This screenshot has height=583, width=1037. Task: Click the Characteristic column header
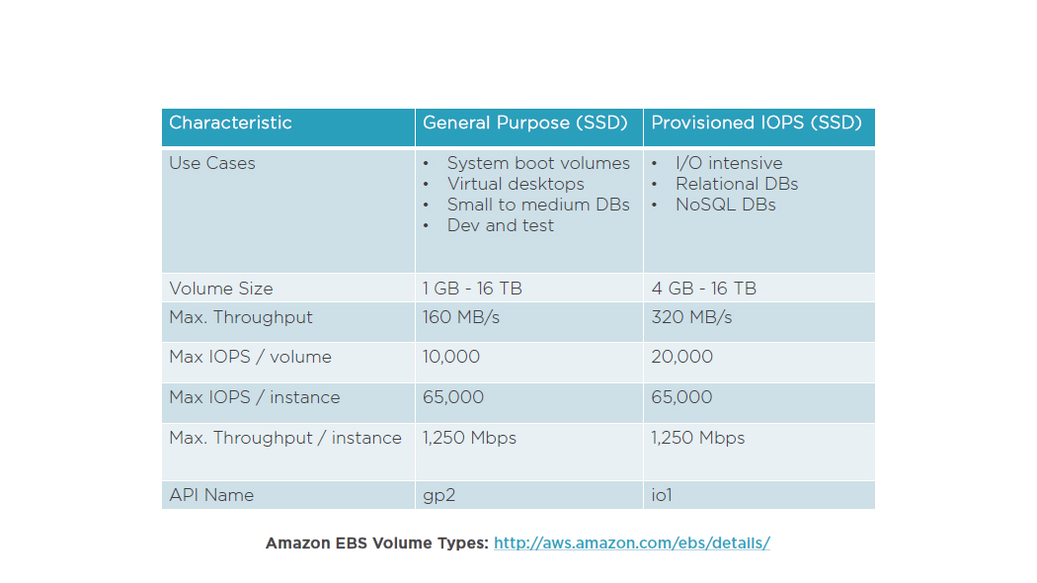[230, 124]
